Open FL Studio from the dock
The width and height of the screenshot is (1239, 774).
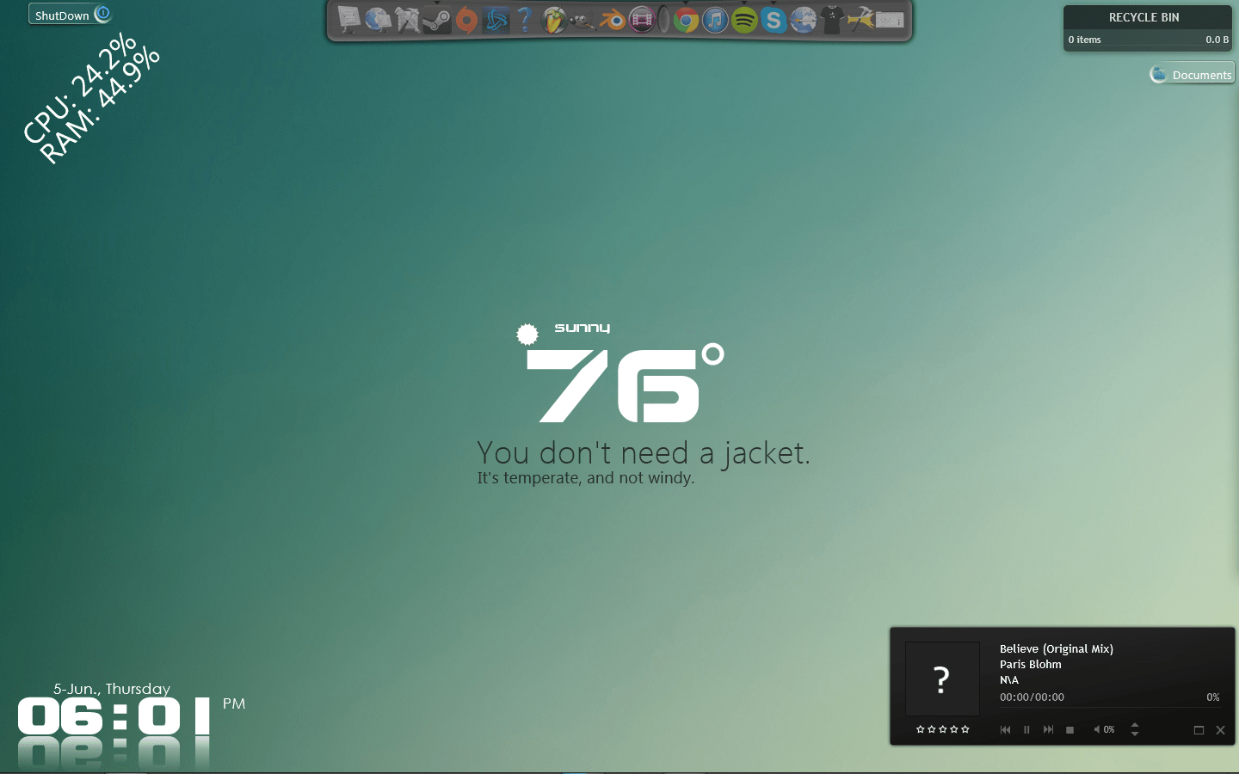tap(553, 19)
